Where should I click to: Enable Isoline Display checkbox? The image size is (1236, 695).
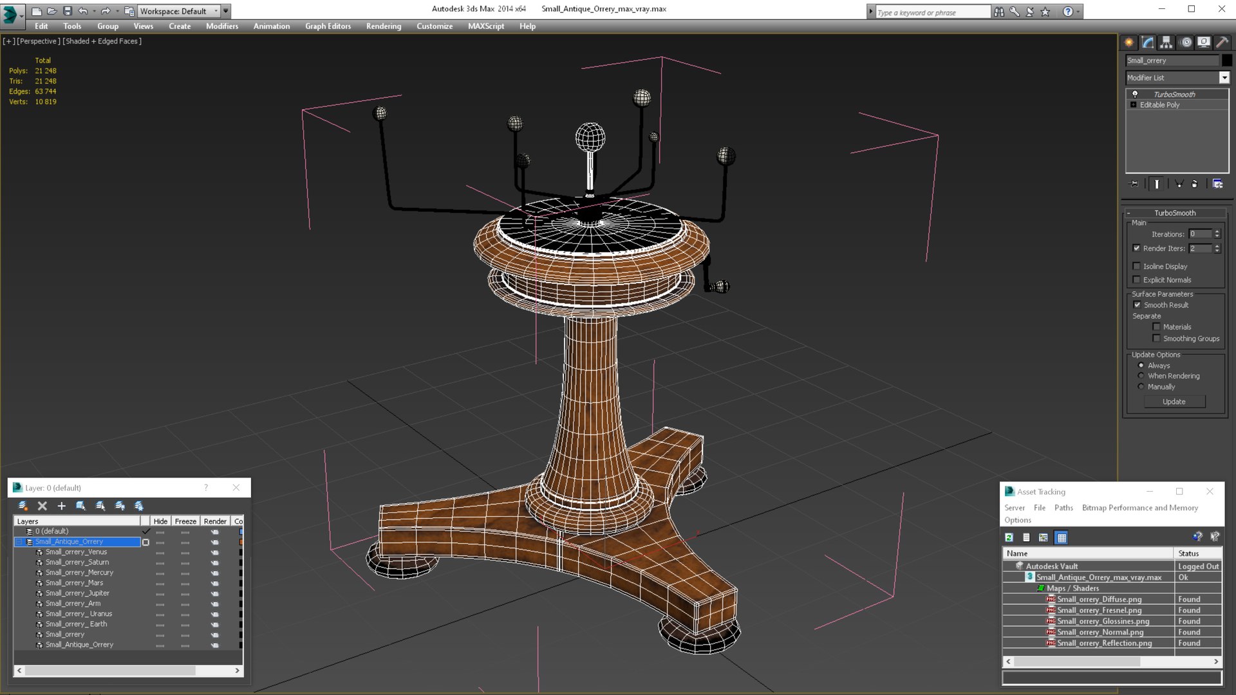pos(1137,266)
